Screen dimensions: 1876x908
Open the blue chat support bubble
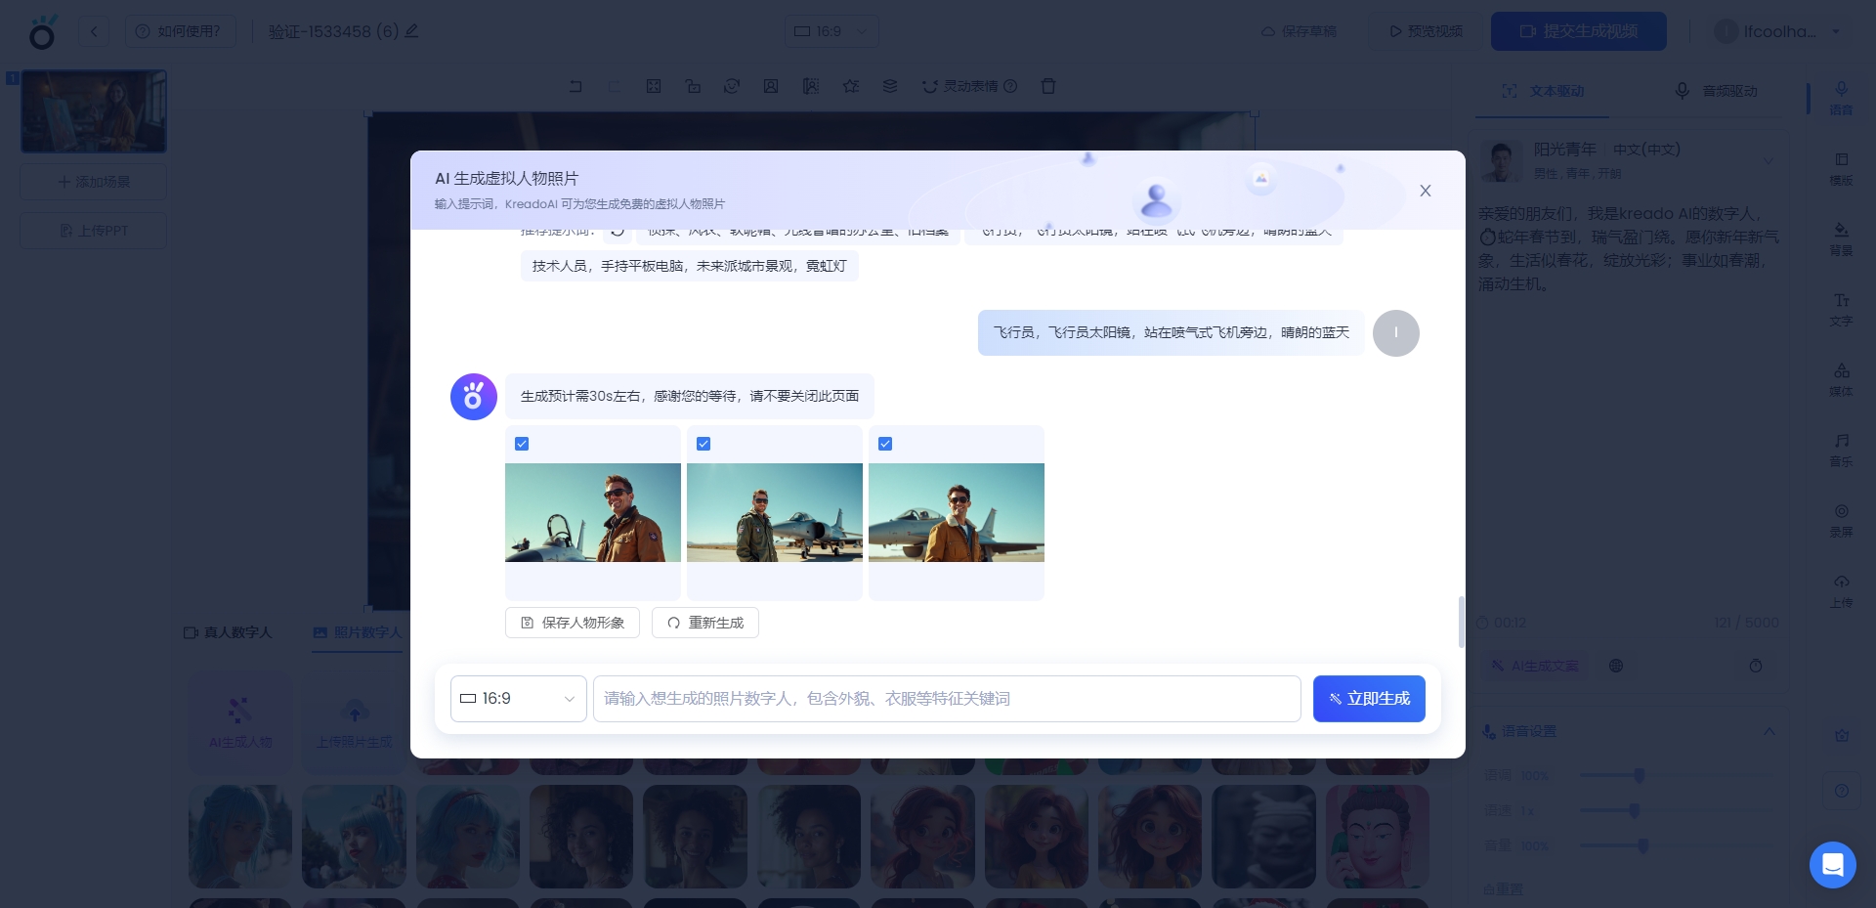click(x=1832, y=865)
